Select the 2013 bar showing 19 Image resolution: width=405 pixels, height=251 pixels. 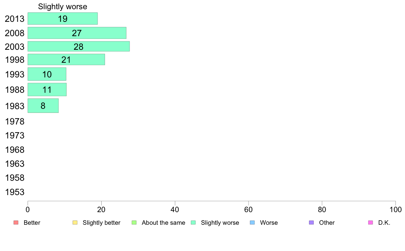tap(63, 19)
